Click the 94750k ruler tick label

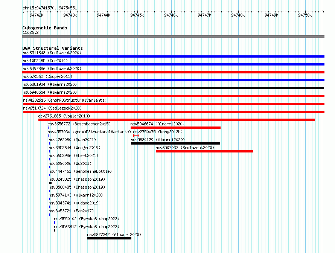[x=305, y=15]
